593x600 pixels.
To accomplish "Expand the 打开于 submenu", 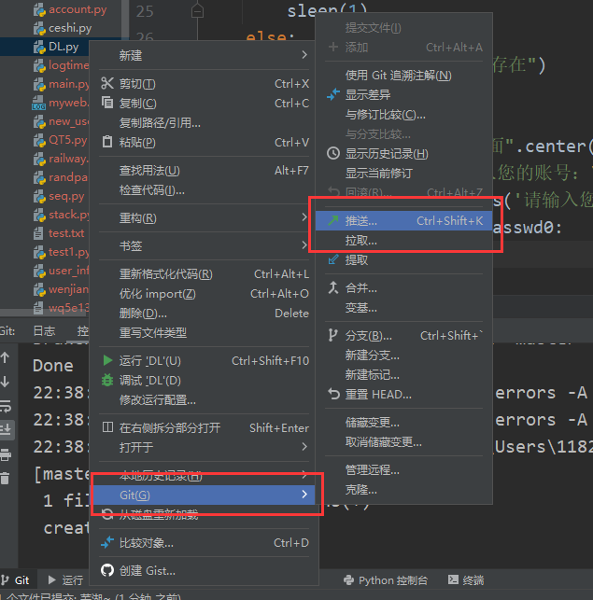I will coord(204,447).
